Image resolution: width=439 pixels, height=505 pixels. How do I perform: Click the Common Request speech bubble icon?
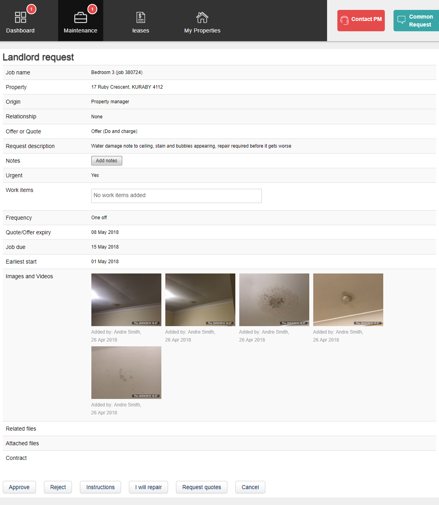pos(401,20)
